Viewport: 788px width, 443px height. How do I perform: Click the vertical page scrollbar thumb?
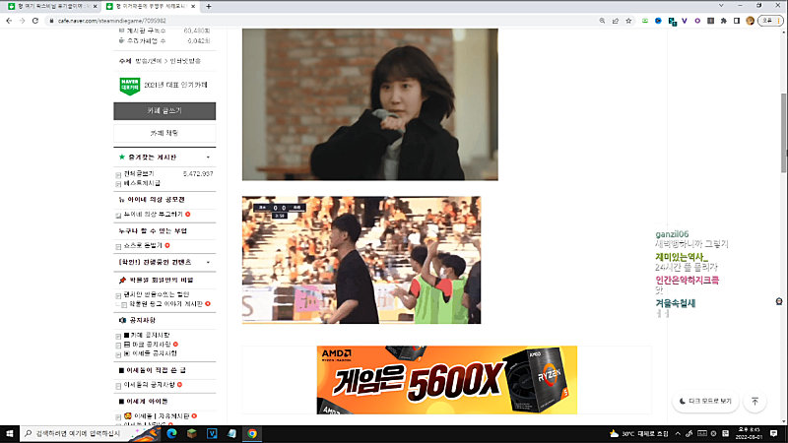[783, 133]
